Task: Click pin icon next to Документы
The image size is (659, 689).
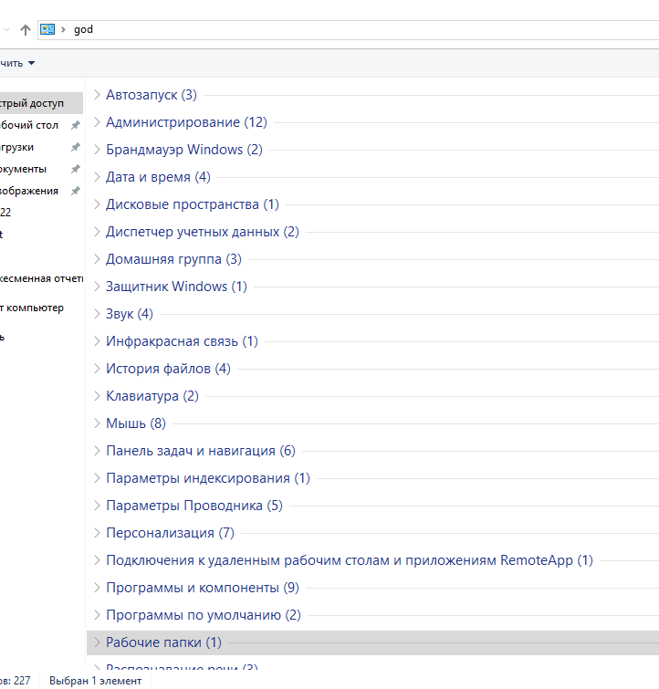Action: (x=76, y=169)
